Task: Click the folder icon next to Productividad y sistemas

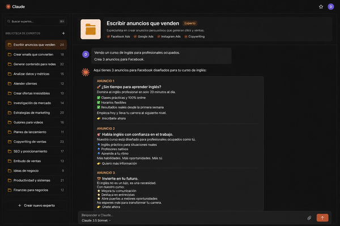Action: 10,180
